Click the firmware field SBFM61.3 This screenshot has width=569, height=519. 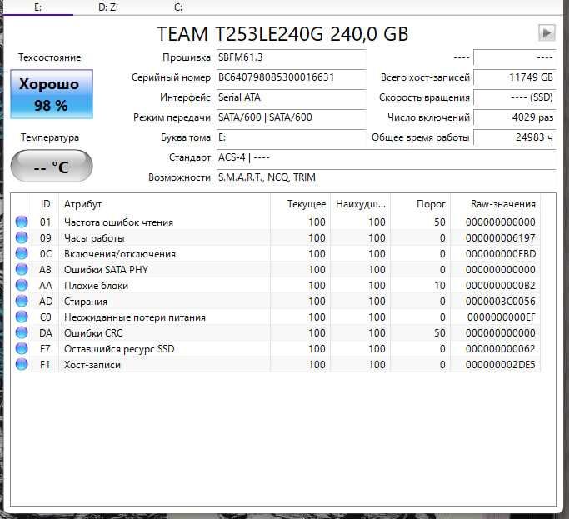click(292, 57)
